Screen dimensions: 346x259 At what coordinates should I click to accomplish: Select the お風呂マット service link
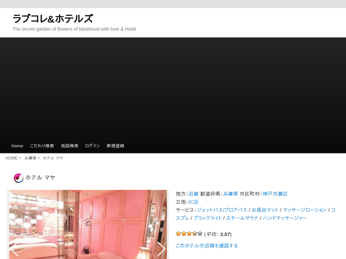pyautogui.click(x=265, y=210)
